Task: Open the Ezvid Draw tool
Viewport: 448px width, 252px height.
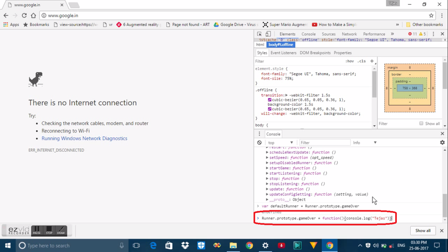Action: coord(61,231)
